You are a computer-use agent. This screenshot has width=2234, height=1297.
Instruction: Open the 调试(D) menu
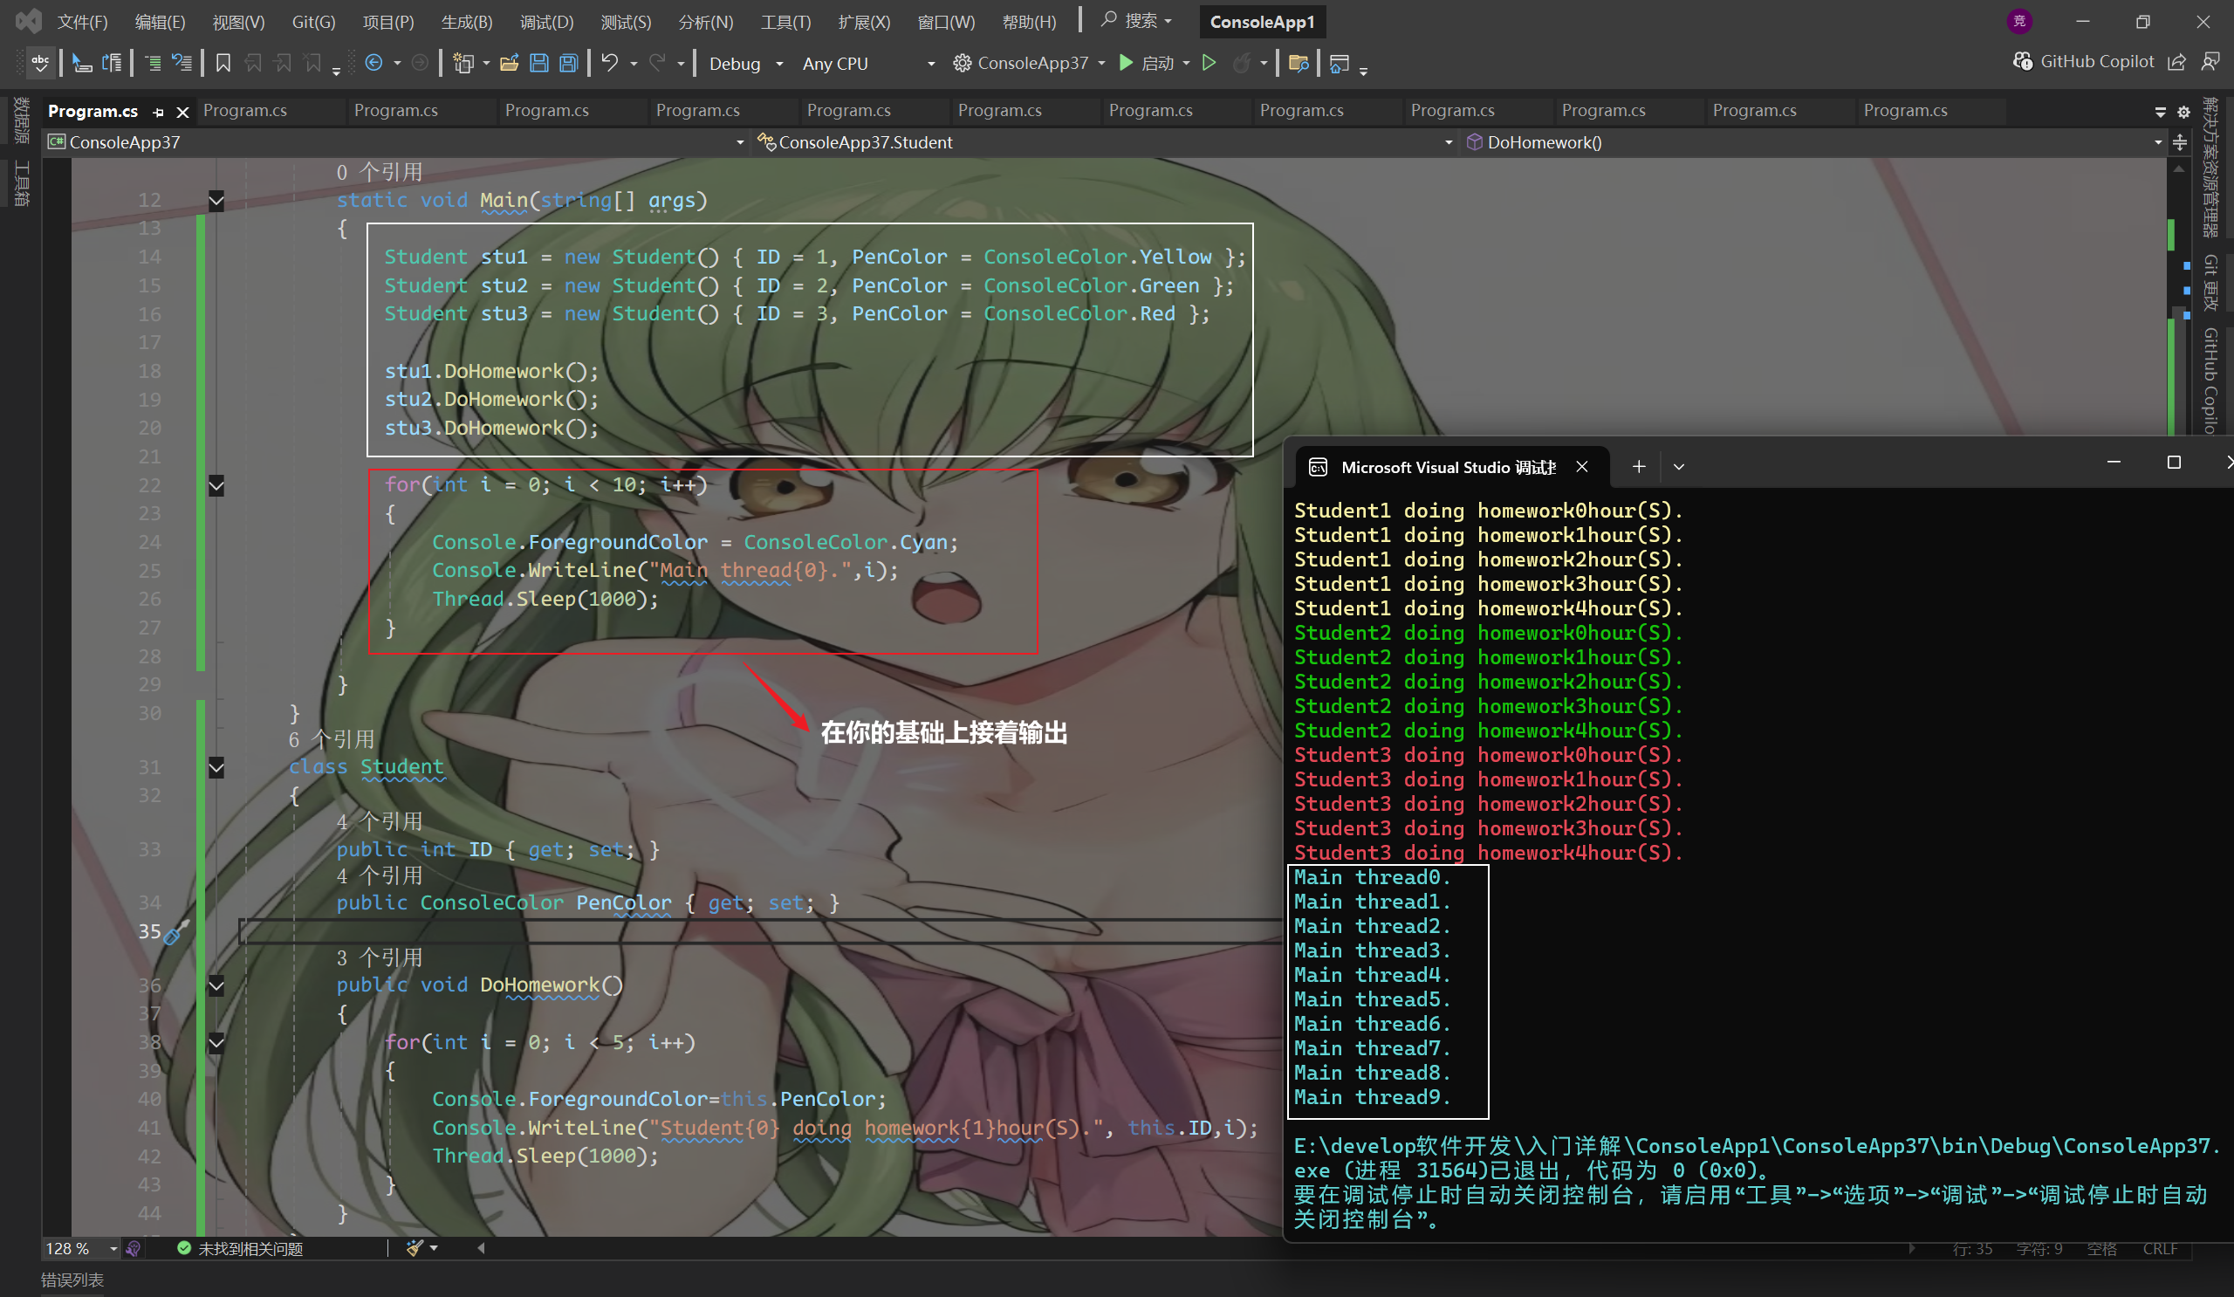[x=546, y=21]
